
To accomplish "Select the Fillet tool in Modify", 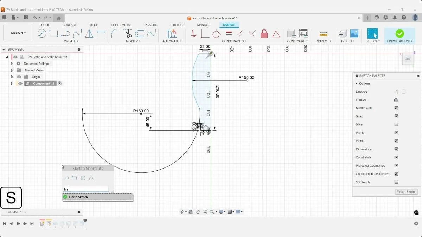I will [116, 34].
